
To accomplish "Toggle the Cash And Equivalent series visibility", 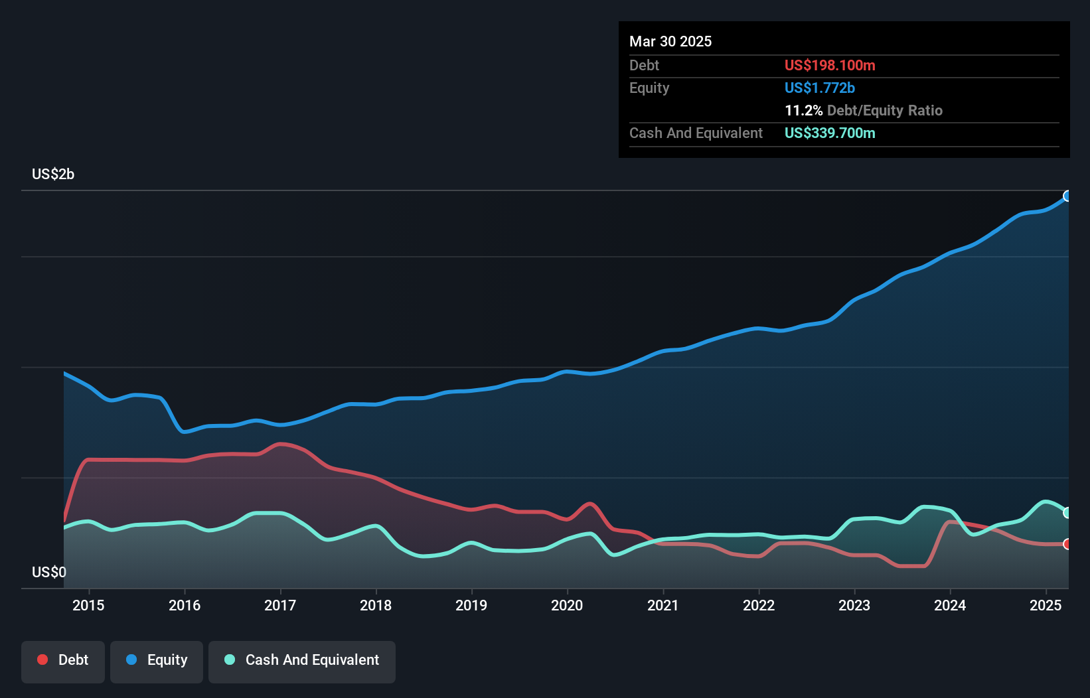I will pyautogui.click(x=301, y=660).
